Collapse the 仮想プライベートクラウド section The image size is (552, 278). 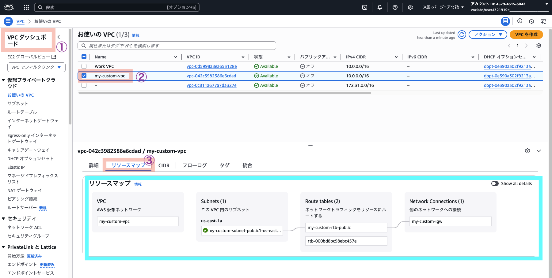[3, 80]
